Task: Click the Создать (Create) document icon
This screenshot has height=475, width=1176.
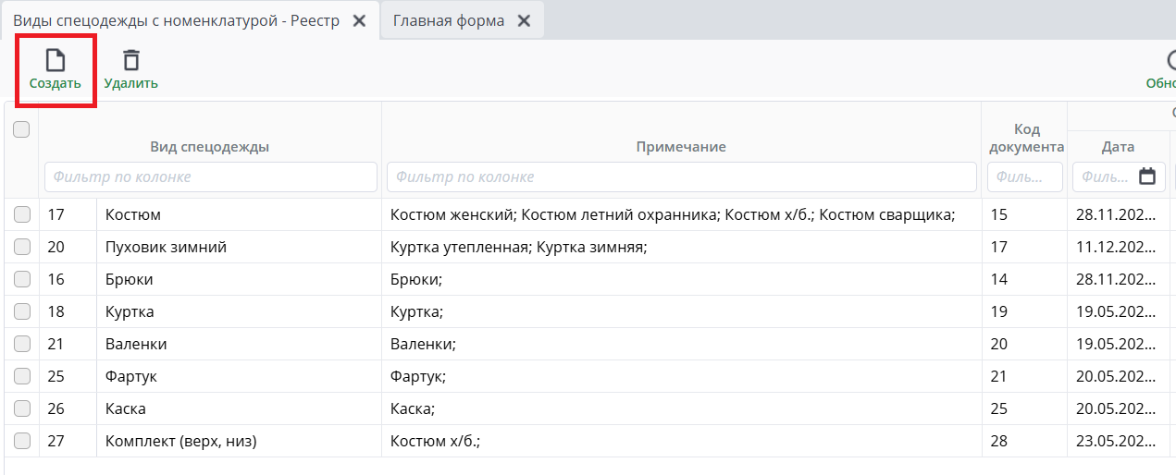Action: coord(56,61)
